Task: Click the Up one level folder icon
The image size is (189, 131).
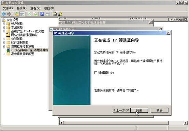Action: 16,14
